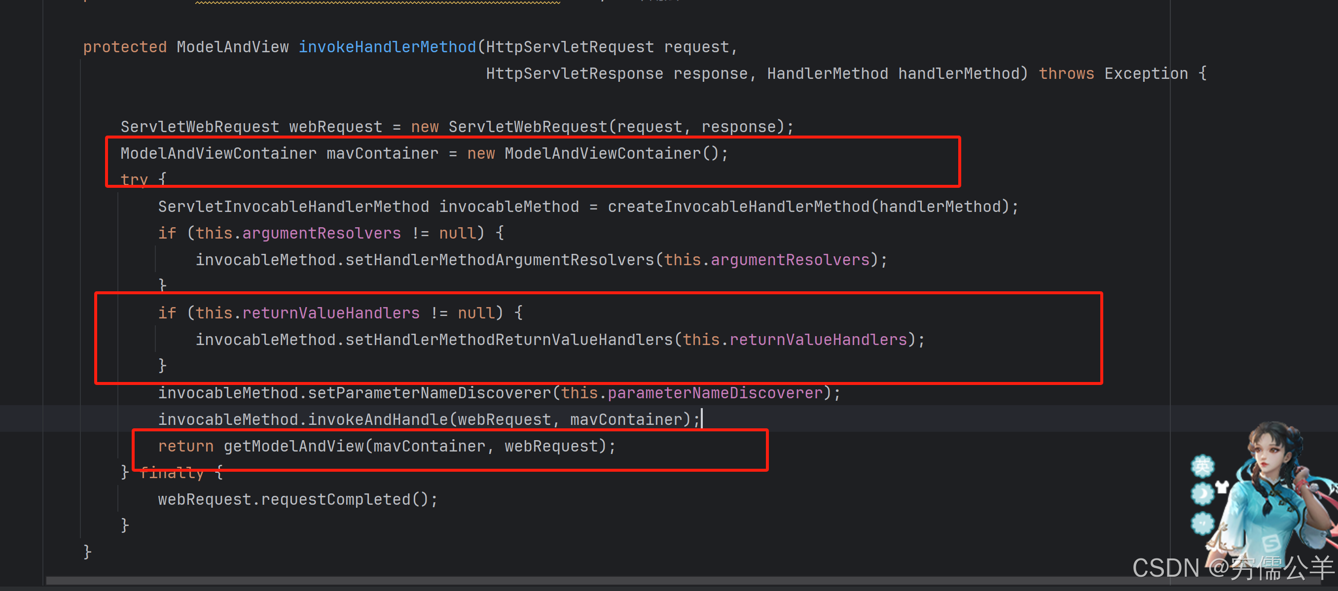Click setParameterNameDiscoverer call
Screen dimensions: 1338x591
coord(429,393)
